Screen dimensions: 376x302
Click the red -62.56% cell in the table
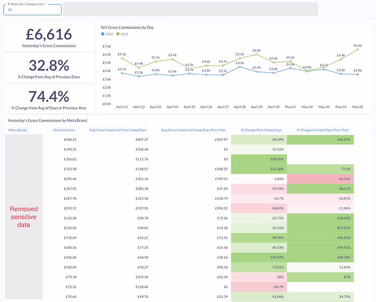click(x=320, y=179)
